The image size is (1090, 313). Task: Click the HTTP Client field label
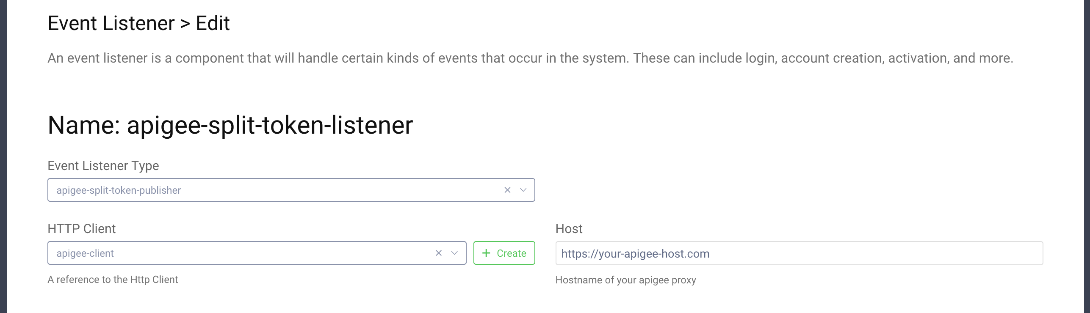[x=81, y=228]
